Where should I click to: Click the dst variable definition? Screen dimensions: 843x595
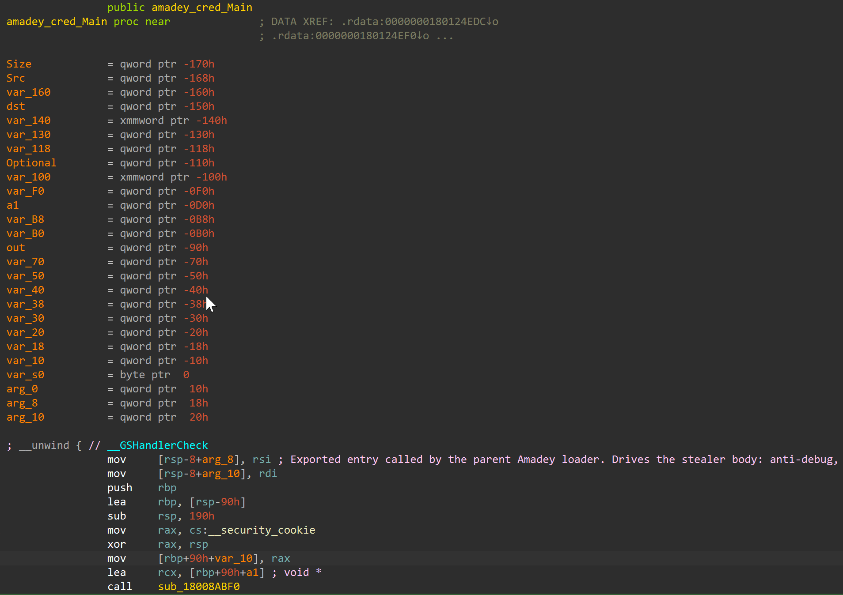(16, 106)
